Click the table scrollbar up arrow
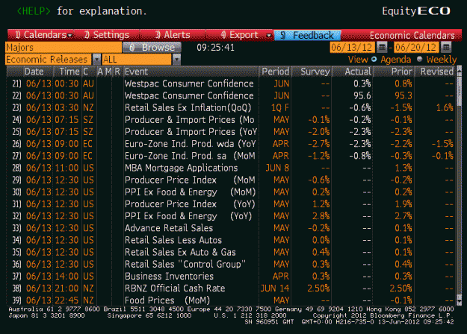 [x=459, y=69]
